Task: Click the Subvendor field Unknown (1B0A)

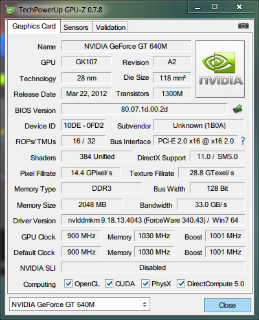Action: [199, 125]
